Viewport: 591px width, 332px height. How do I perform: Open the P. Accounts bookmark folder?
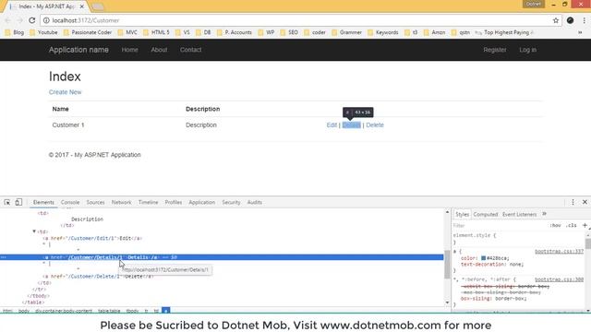tap(235, 32)
